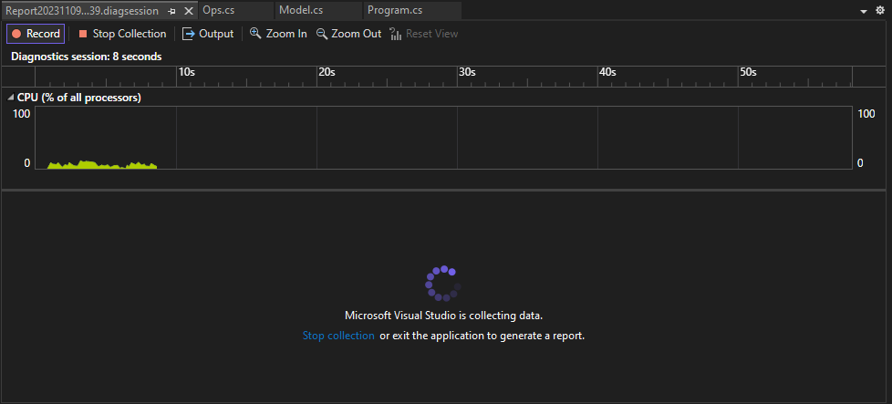Click the Stop Collection square icon
This screenshot has height=404, width=892.
pyautogui.click(x=83, y=34)
